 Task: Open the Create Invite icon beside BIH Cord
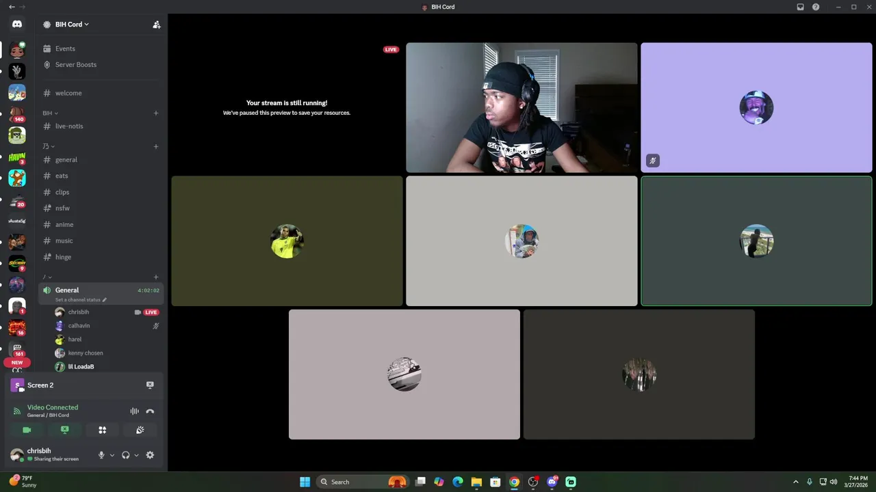coord(157,25)
